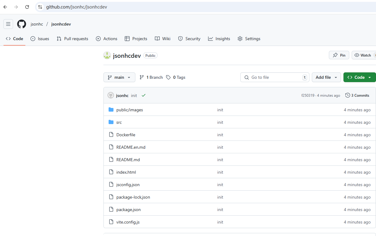Pin the repository with Pin button

coord(339,55)
